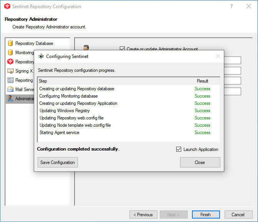The height and width of the screenshot is (222, 258).
Task: Click the Step column header
Action: [43, 81]
